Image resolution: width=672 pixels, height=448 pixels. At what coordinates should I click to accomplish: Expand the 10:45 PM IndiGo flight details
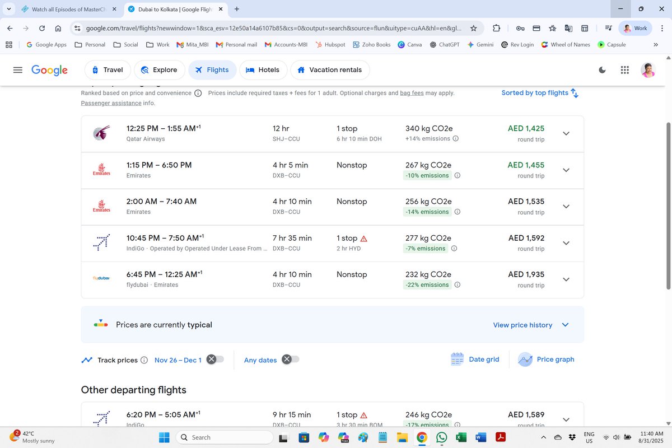coord(566,243)
